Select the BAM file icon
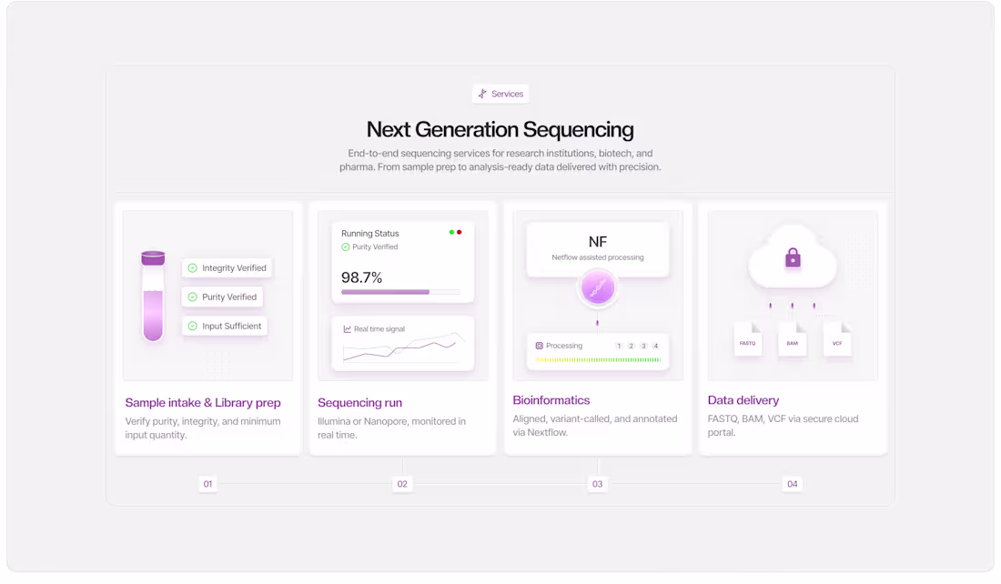Viewport: 1001px width, 584px height. 793,339
